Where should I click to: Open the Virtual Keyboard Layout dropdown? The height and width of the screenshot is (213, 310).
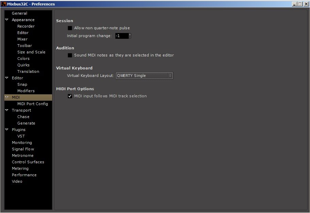coord(144,76)
